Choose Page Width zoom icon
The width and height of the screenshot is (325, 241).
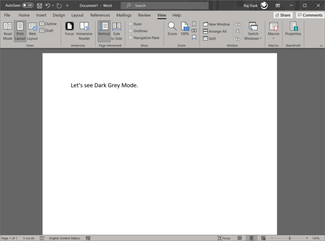click(194, 38)
